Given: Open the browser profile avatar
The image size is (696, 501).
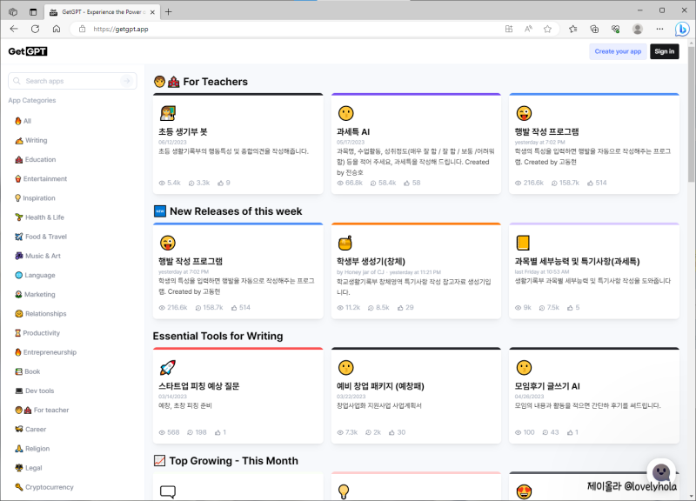Looking at the screenshot, I should click(638, 29).
